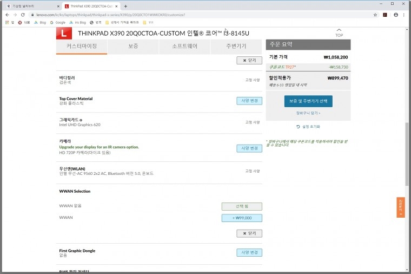Reload the Lenovo page
Image resolution: width=411 pixels, height=274 pixels.
click(x=23, y=15)
